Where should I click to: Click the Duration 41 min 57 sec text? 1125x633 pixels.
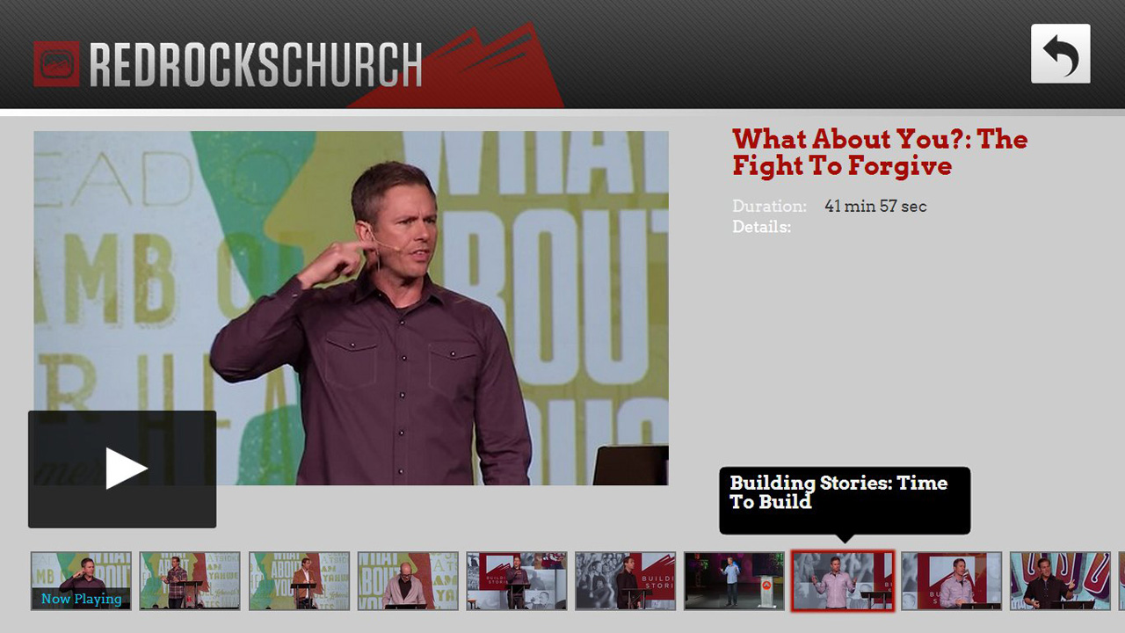(830, 207)
